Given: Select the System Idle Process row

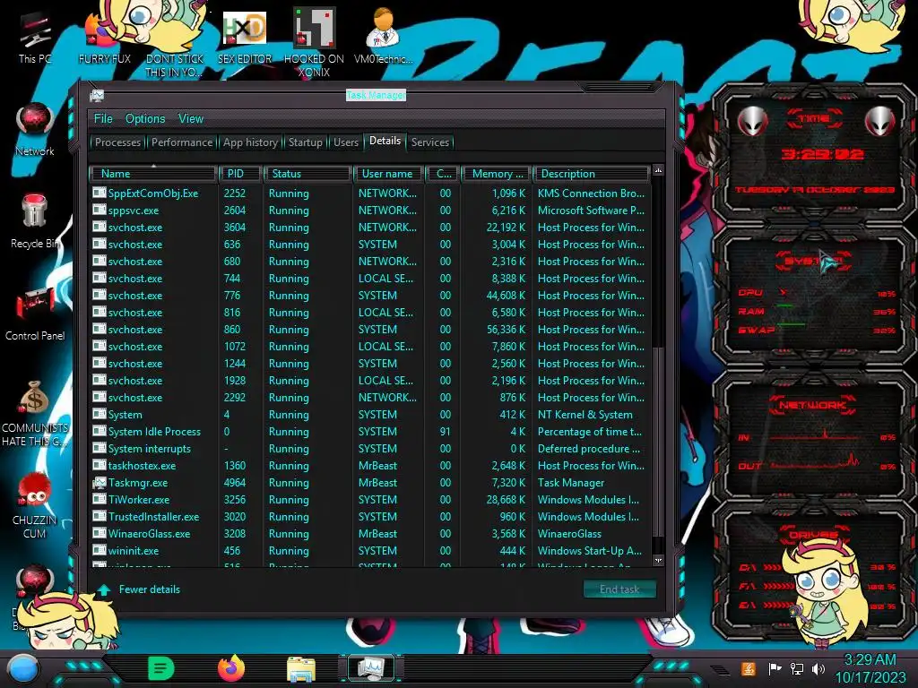Looking at the screenshot, I should (370, 432).
